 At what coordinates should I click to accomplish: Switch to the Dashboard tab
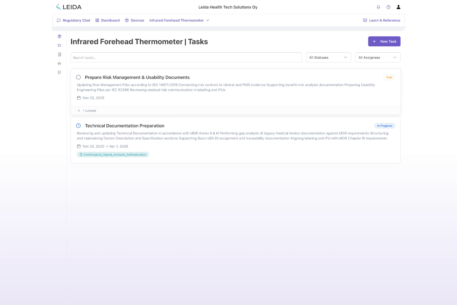coord(107,20)
